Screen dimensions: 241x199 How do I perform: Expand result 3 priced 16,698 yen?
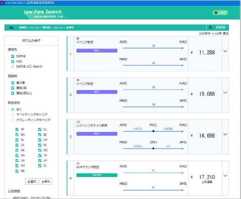[225, 134]
